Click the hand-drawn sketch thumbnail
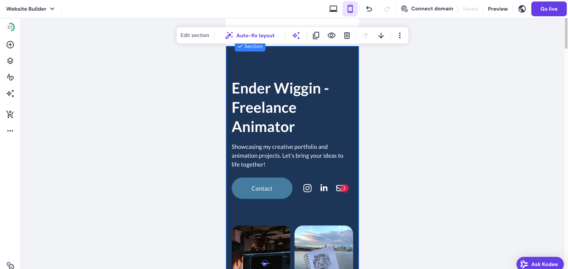 [x=324, y=249]
